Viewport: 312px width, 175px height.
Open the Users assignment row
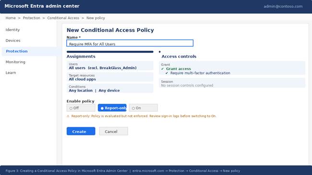[x=110, y=66]
